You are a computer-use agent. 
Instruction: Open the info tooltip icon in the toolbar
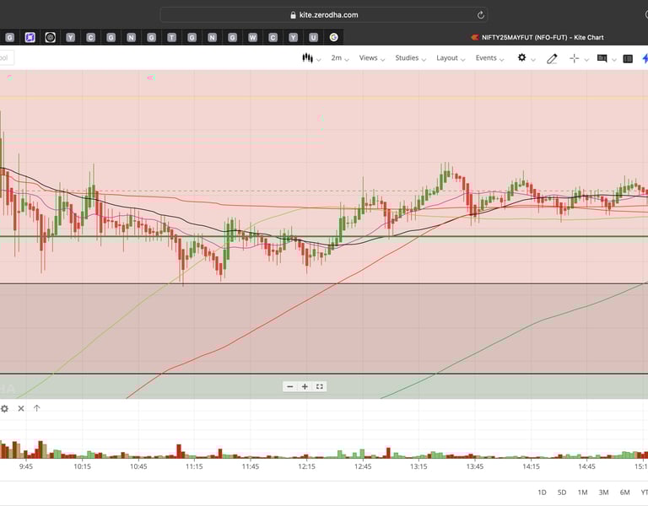click(x=602, y=58)
